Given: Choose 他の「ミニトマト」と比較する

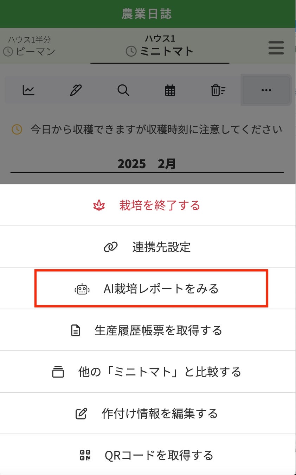Looking at the screenshot, I should 159,372.
